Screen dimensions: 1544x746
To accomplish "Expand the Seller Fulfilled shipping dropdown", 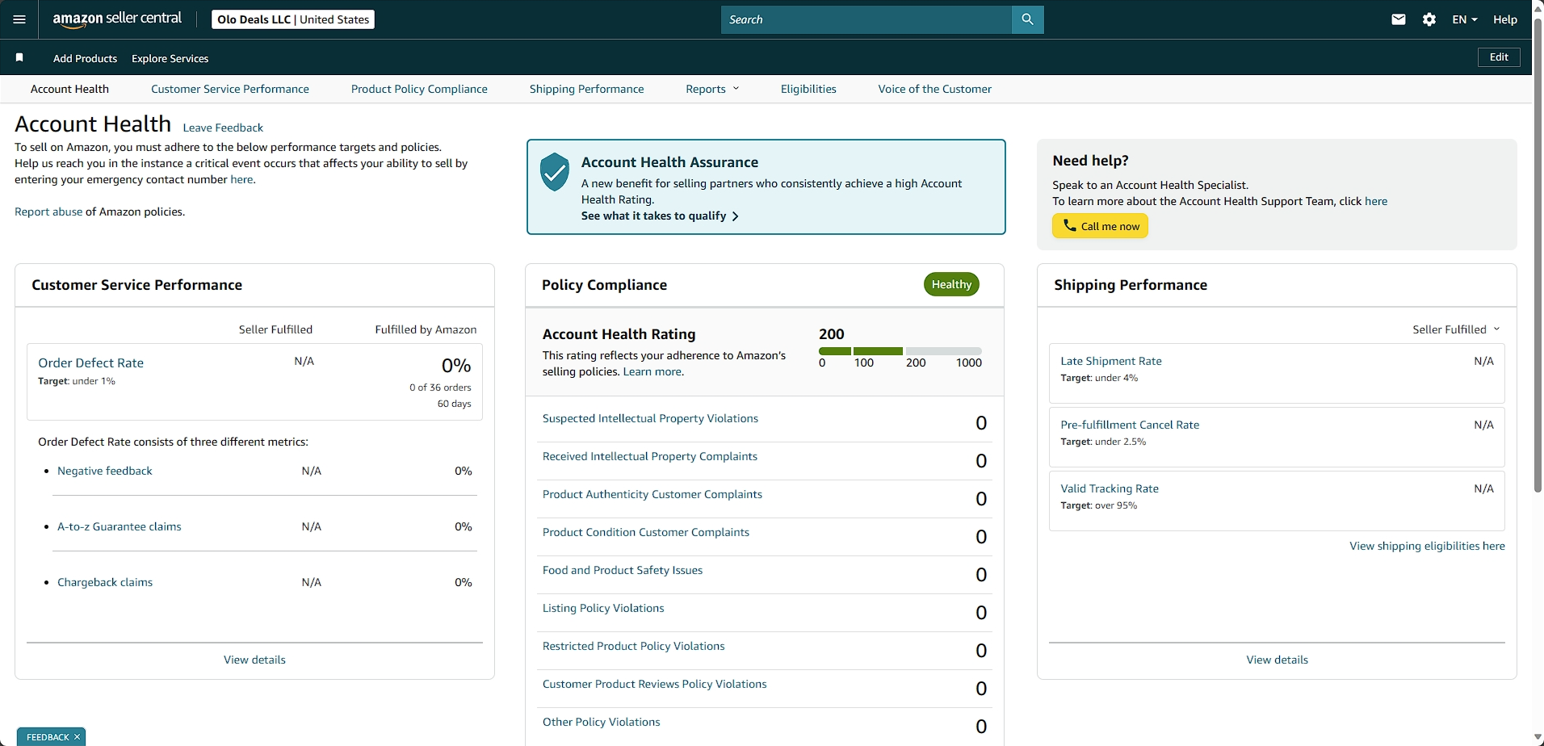I will pyautogui.click(x=1456, y=329).
